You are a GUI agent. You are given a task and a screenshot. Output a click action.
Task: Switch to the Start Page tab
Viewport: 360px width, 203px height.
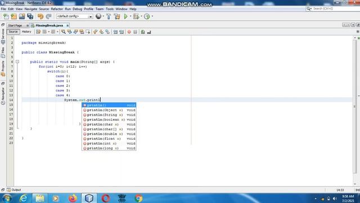tap(15, 25)
